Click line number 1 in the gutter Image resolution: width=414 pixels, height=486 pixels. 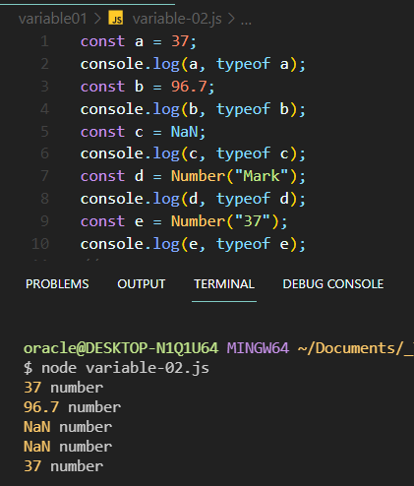[x=45, y=41]
